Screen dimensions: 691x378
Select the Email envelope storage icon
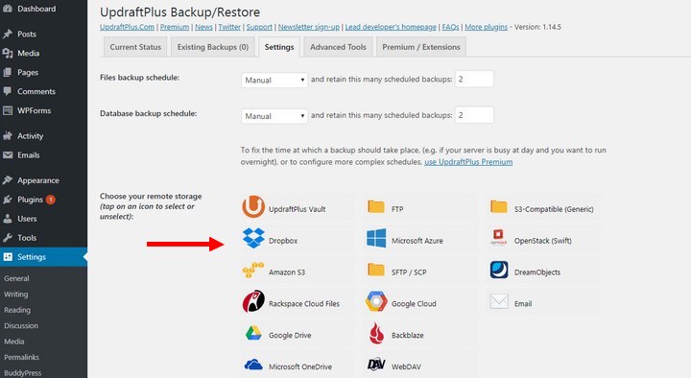[499, 301]
